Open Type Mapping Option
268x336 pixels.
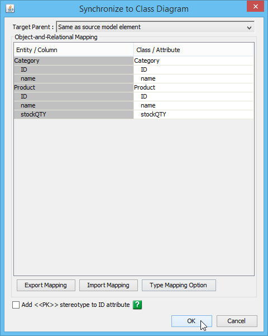(x=179, y=285)
